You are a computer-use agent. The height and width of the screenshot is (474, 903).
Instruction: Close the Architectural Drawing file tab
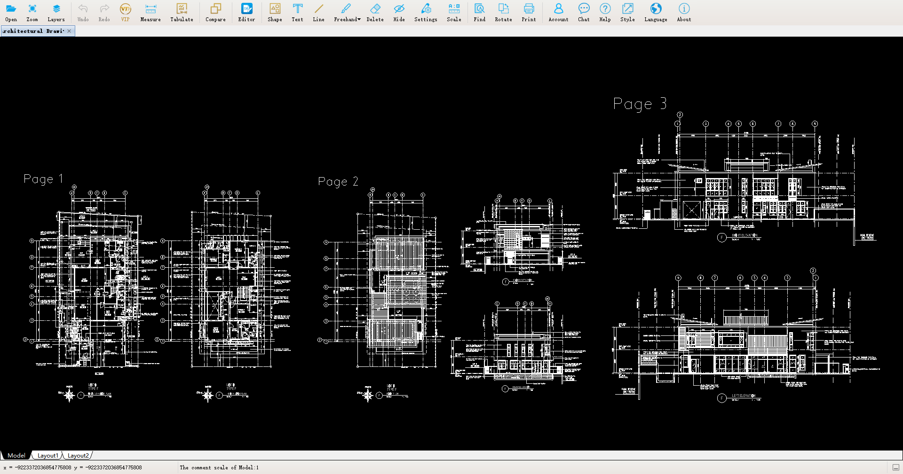tap(69, 31)
